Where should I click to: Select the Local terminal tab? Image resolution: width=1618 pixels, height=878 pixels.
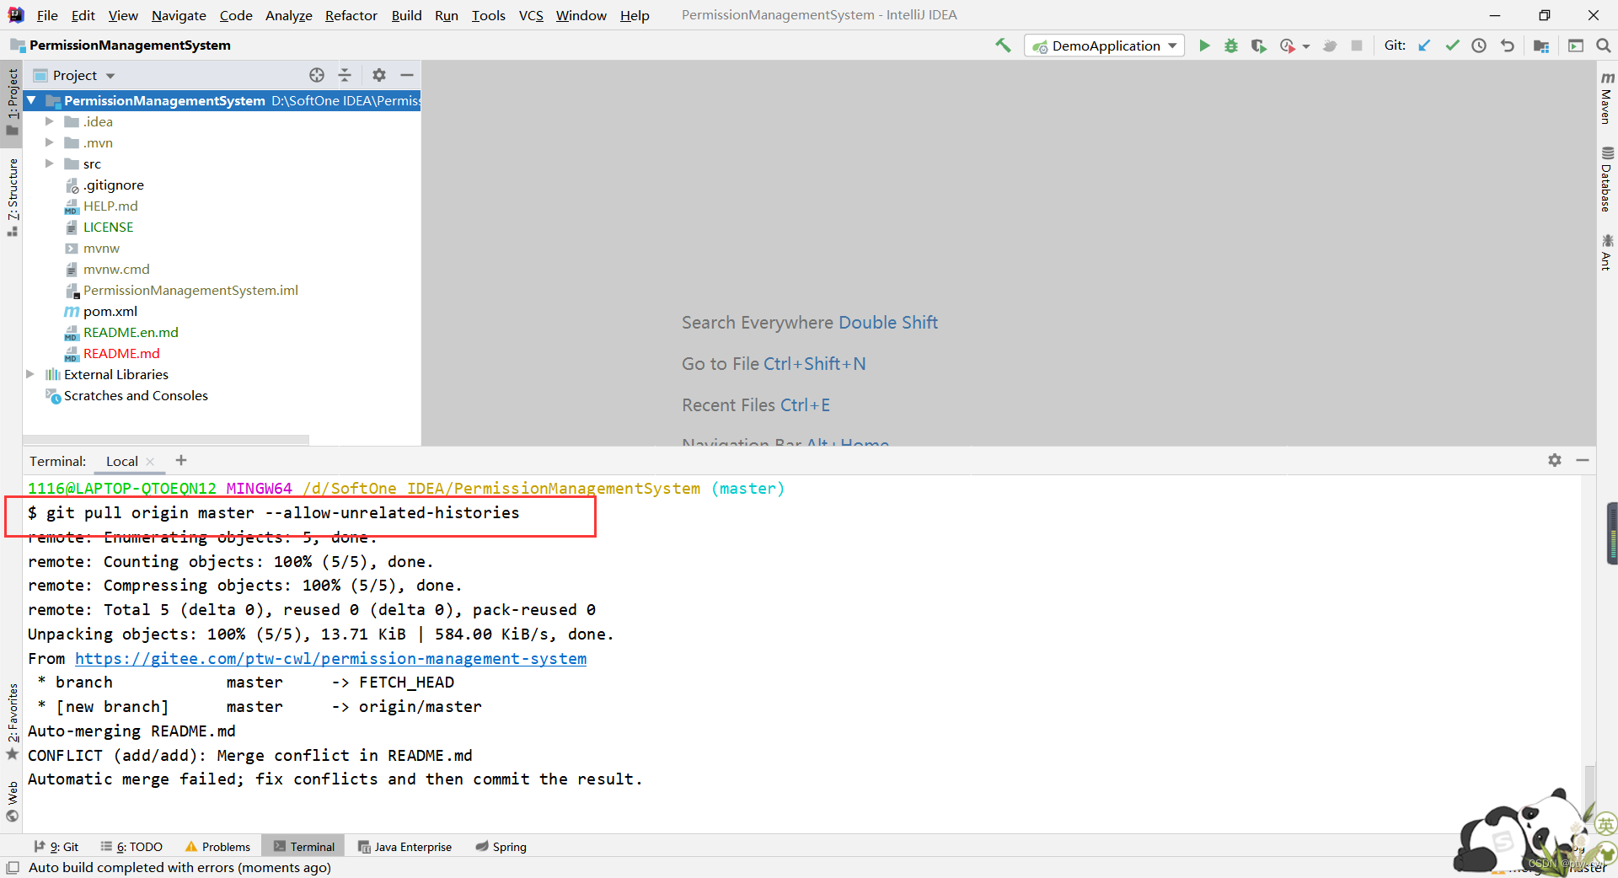tap(122, 462)
